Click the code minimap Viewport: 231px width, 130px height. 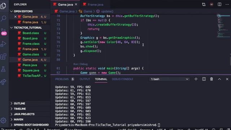pyautogui.click(x=223, y=26)
